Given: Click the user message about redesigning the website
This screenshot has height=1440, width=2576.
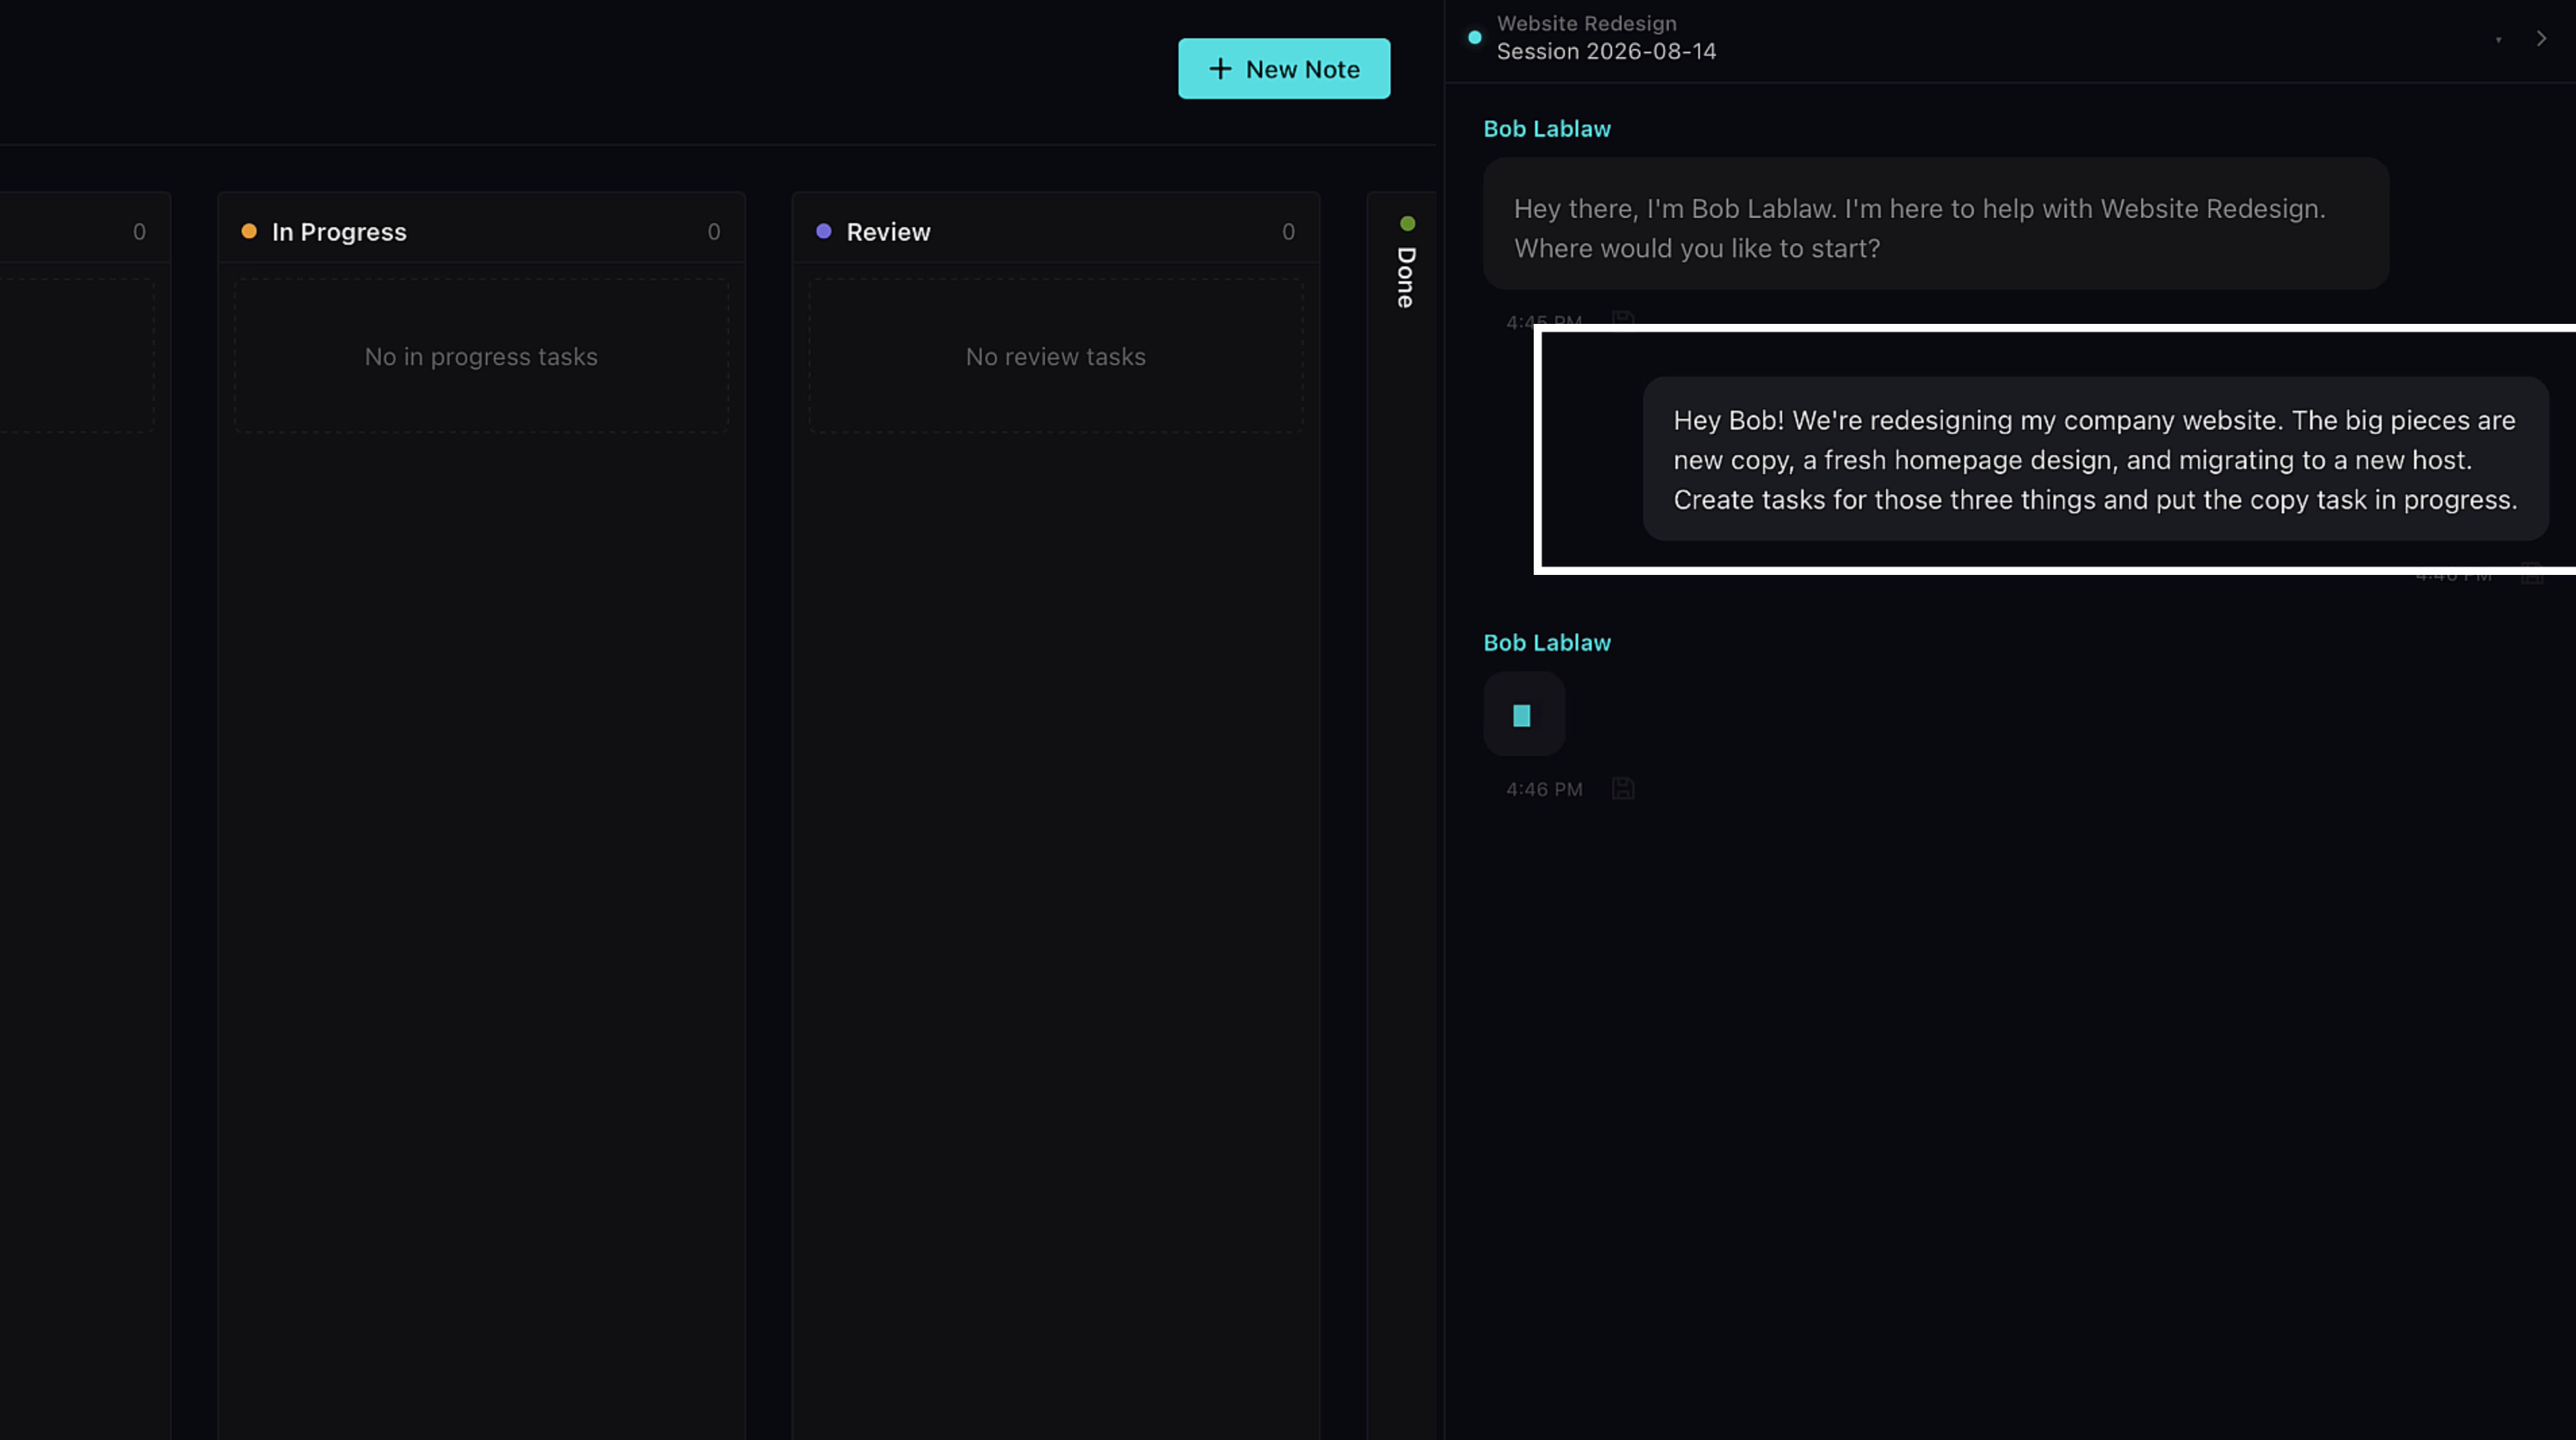Looking at the screenshot, I should click(2095, 459).
